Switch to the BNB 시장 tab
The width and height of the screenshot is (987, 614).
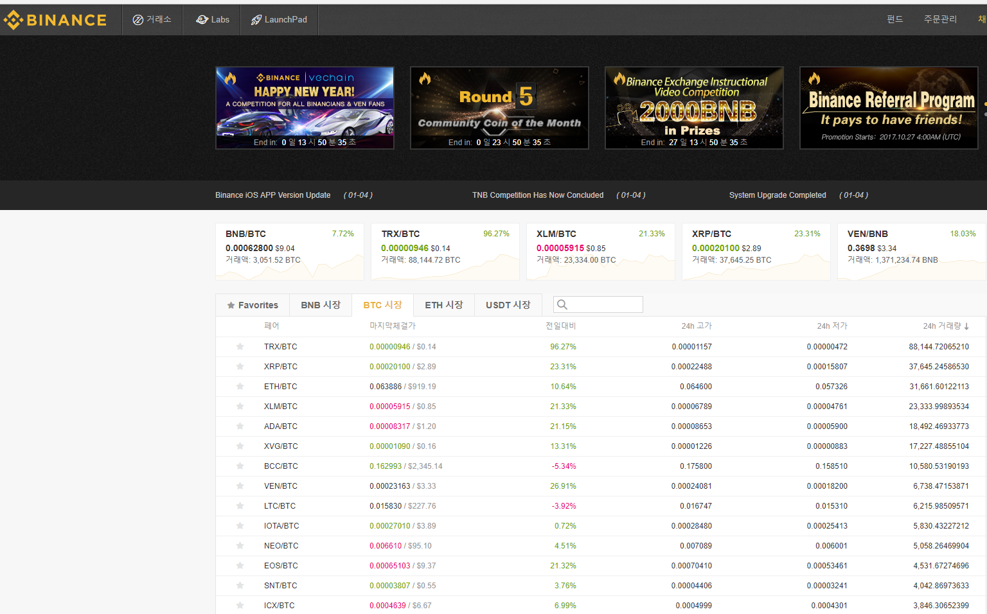click(321, 305)
